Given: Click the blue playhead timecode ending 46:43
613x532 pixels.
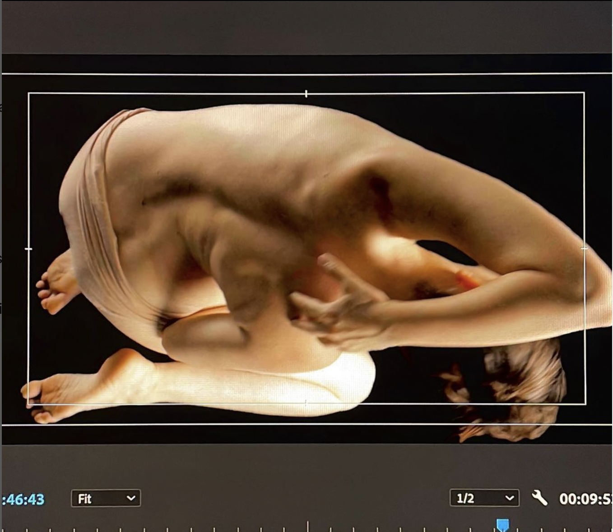Looking at the screenshot, I should pos(23,500).
